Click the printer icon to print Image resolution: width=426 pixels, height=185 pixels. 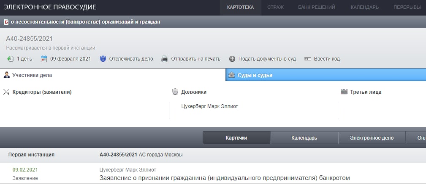click(165, 59)
